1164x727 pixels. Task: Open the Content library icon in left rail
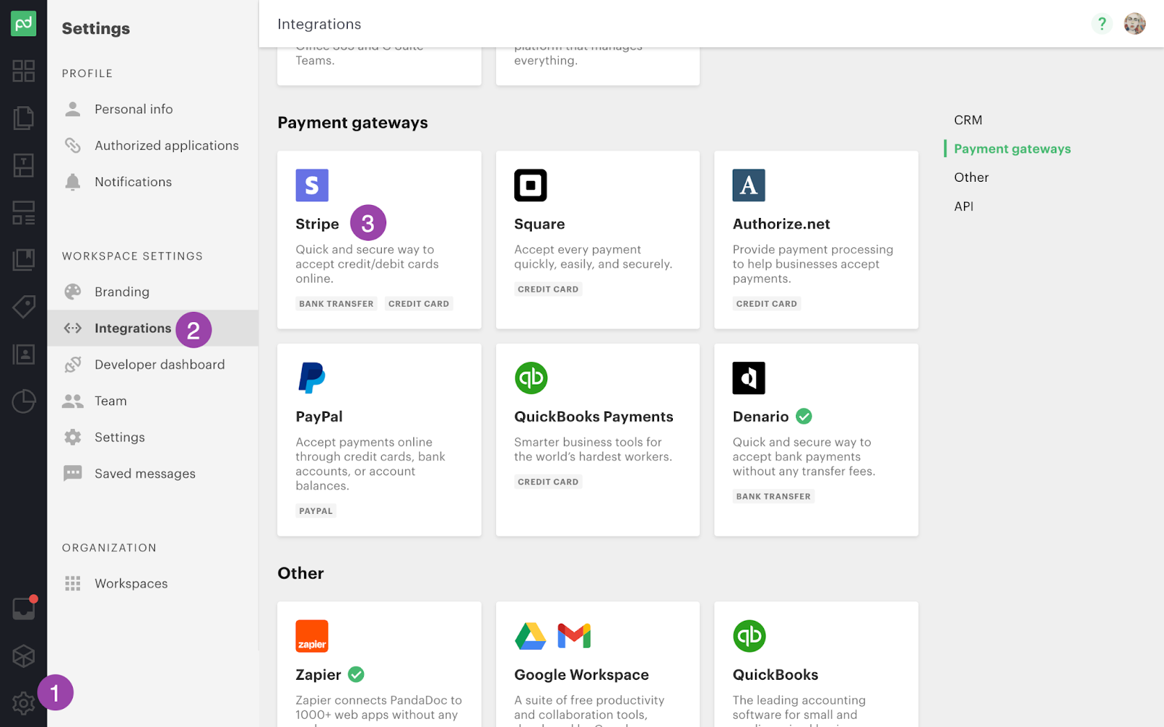[x=23, y=260]
